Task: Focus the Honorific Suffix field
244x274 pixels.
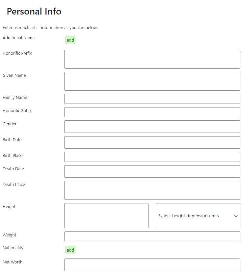Action: pyautogui.click(x=152, y=112)
